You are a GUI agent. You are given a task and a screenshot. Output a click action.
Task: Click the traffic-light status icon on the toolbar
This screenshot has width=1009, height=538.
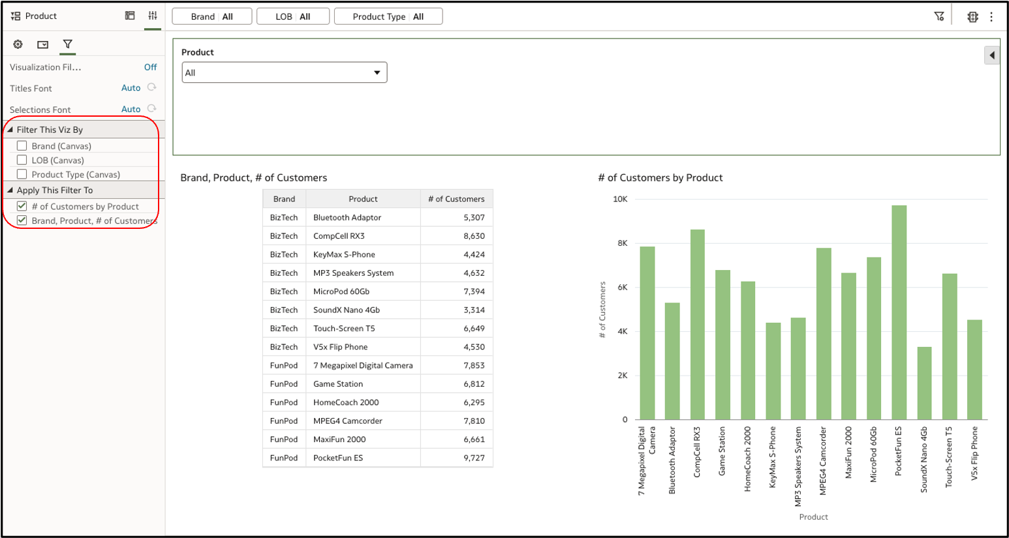[x=972, y=16]
